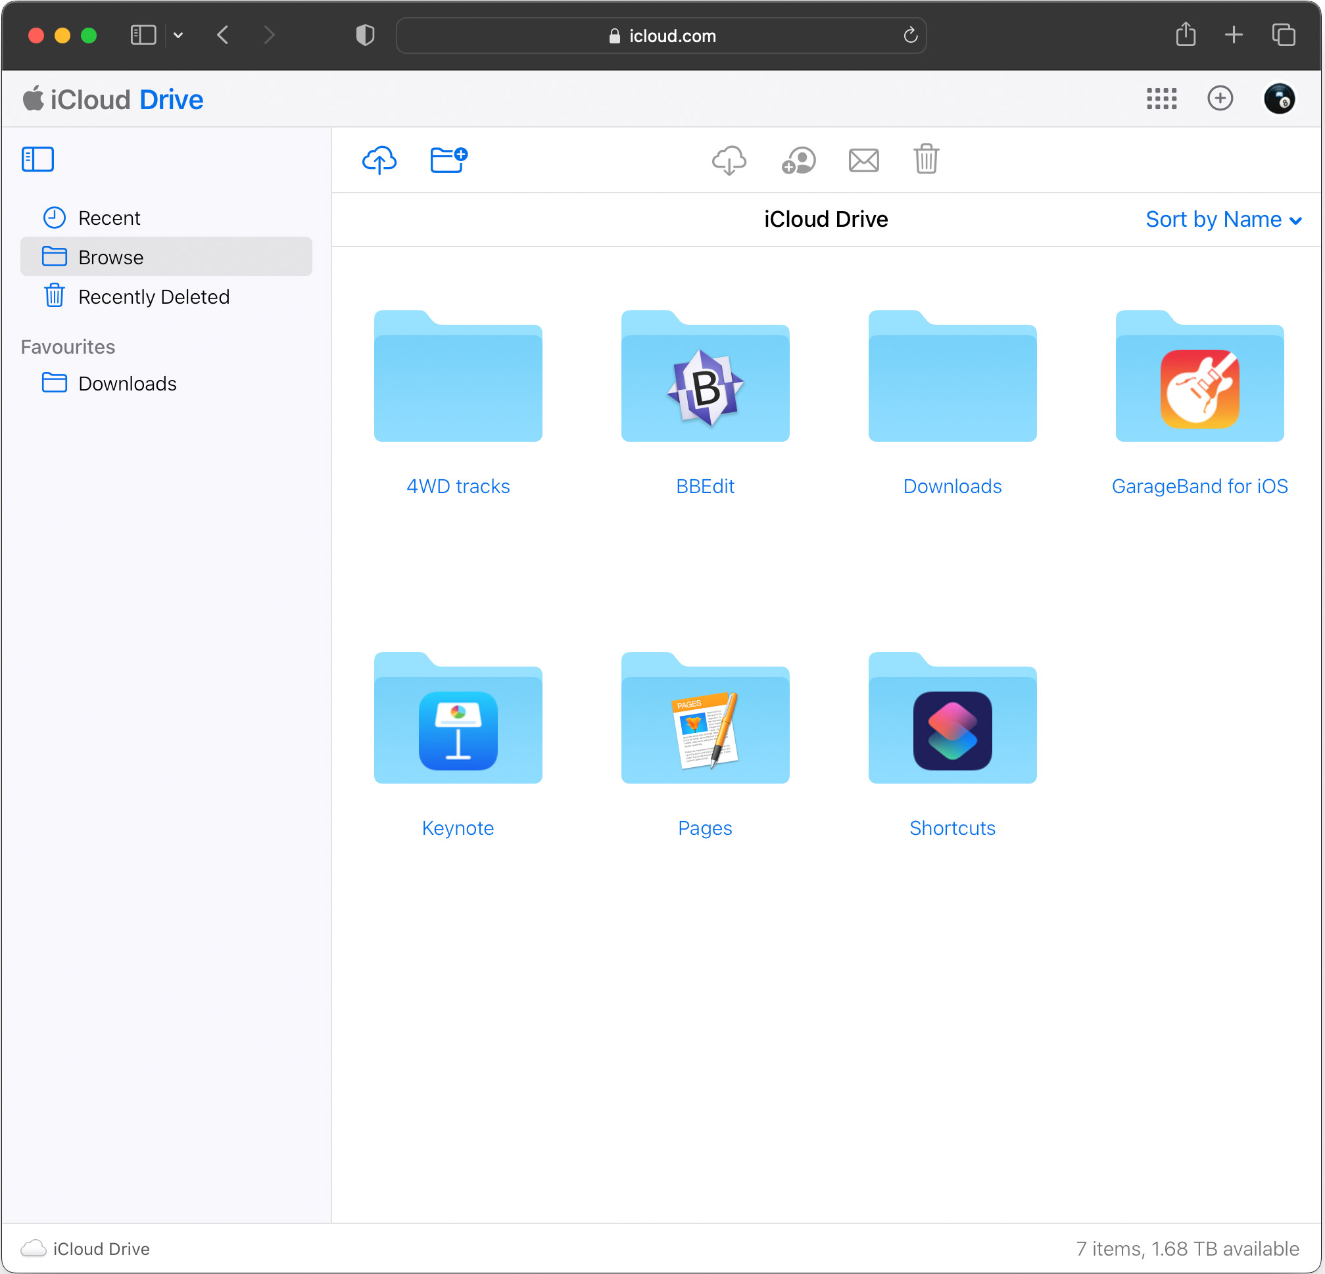
Task: Click the iCloud Drive logo title
Action: (x=113, y=99)
